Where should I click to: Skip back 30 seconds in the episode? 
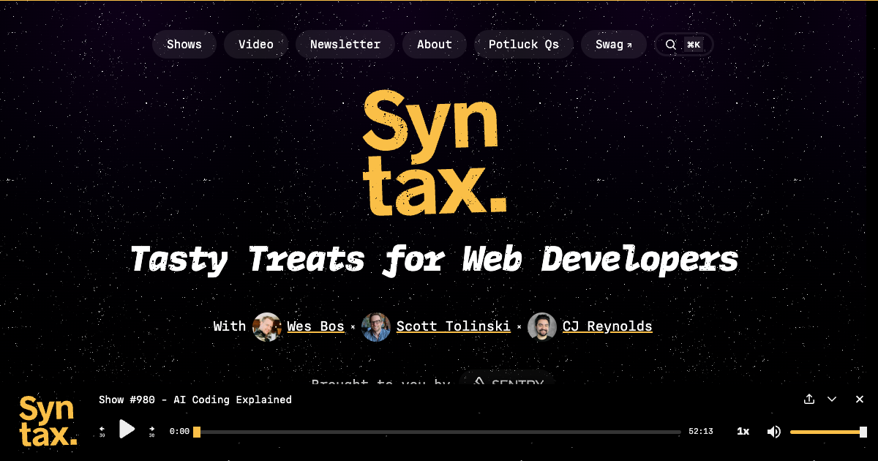click(x=102, y=430)
